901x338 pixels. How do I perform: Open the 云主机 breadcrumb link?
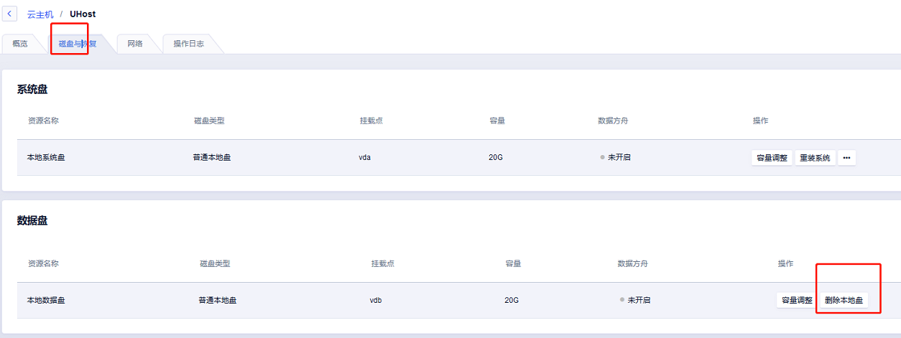click(x=40, y=14)
